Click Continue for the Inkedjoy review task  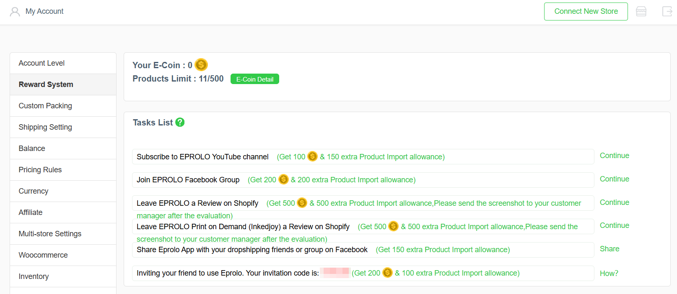tap(614, 225)
